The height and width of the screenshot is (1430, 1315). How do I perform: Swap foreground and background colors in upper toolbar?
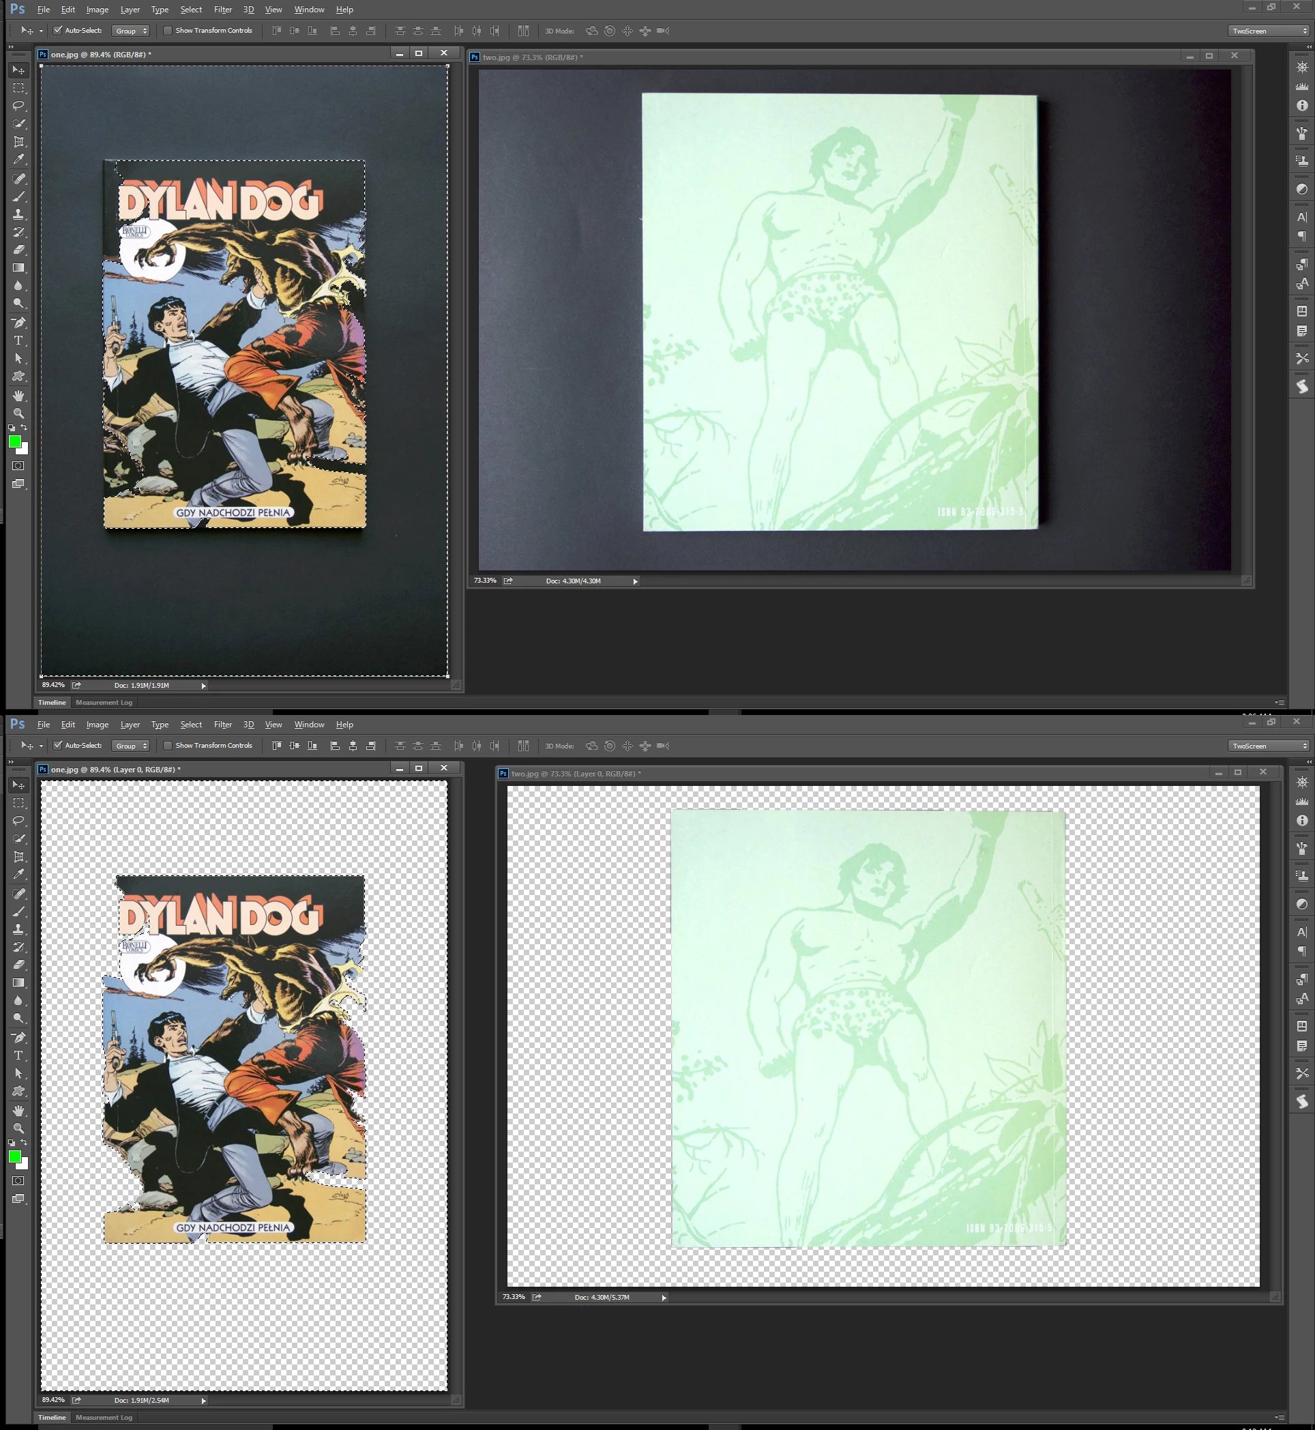pyautogui.click(x=24, y=427)
